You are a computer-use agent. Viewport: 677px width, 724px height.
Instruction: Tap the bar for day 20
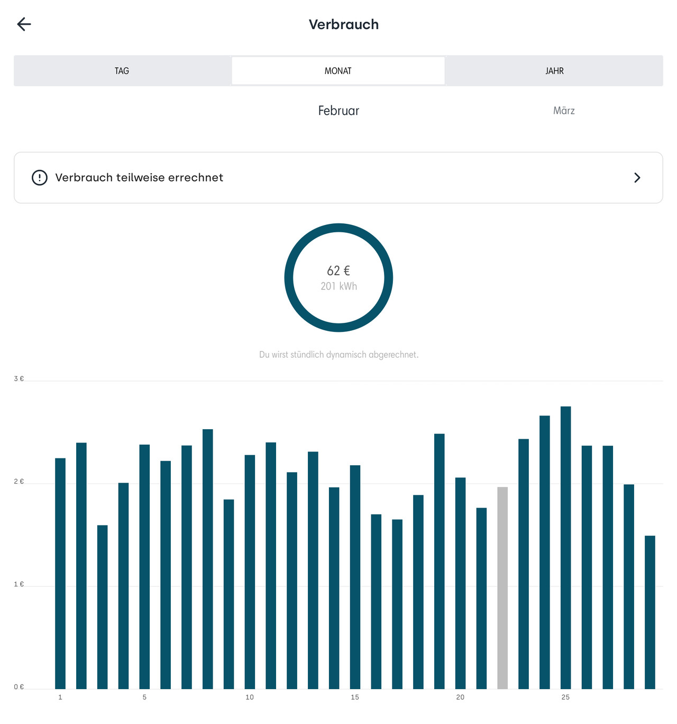[460, 583]
